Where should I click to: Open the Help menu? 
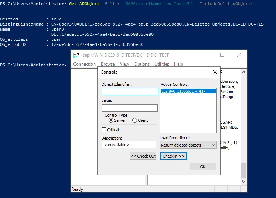(x=178, y=64)
